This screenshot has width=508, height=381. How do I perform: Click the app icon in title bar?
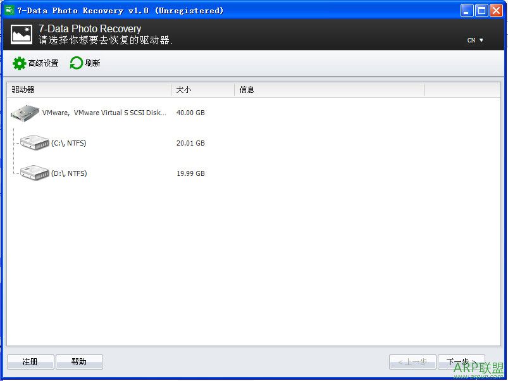(x=9, y=10)
